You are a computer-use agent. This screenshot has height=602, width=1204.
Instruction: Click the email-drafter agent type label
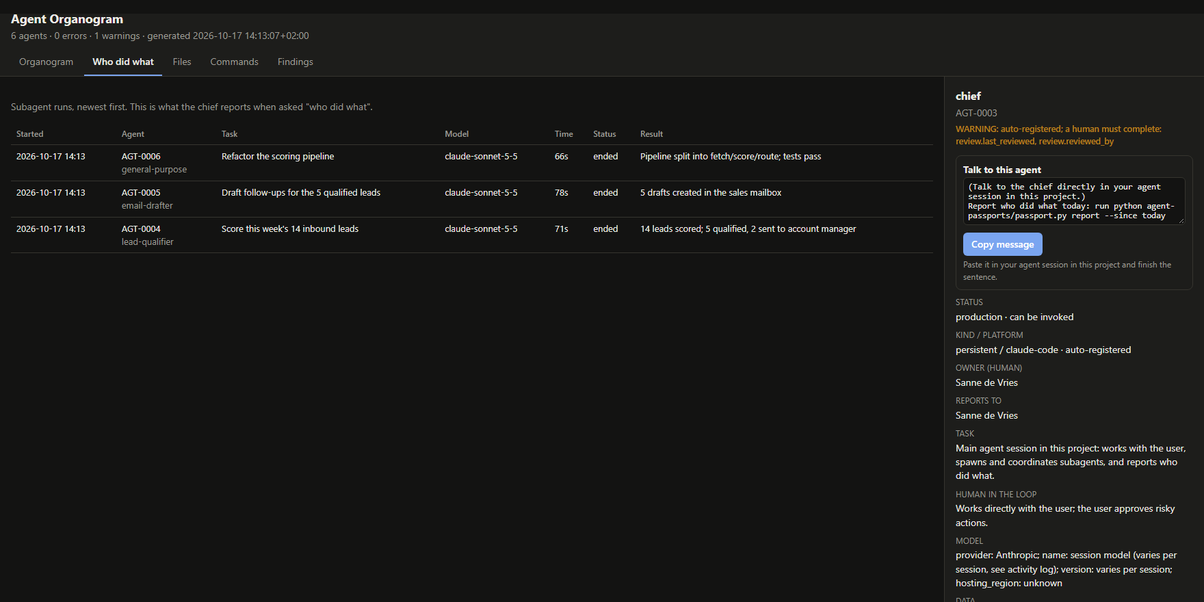click(147, 206)
